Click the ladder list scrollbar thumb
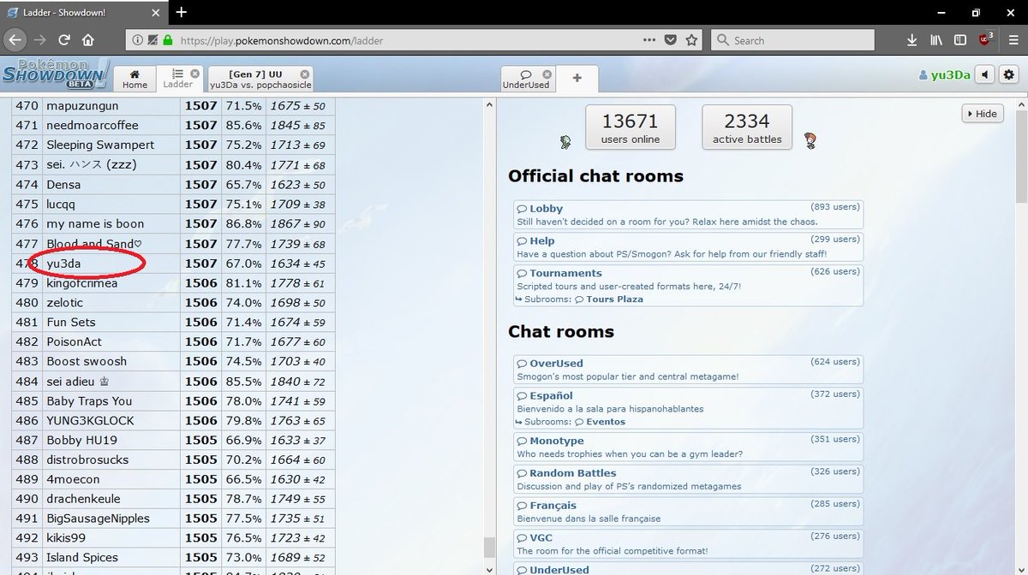 point(488,548)
